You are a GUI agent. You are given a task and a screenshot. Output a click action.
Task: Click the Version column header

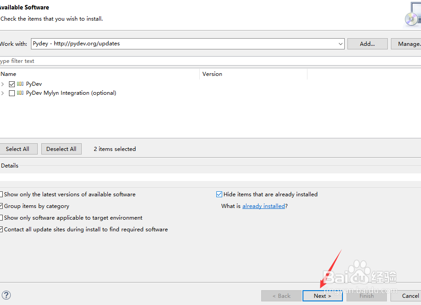[253, 74]
